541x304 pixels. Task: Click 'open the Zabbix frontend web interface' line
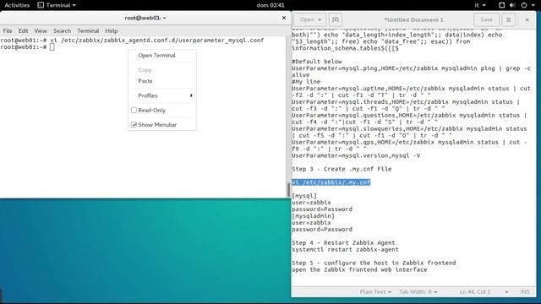[x=359, y=269]
